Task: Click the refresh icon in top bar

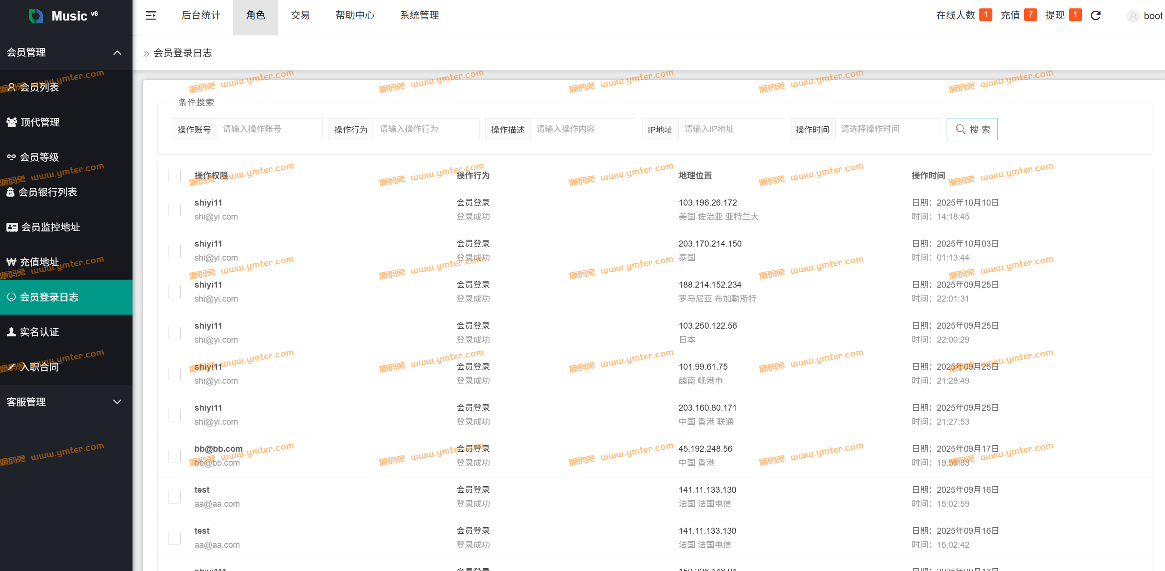Action: (x=1095, y=16)
